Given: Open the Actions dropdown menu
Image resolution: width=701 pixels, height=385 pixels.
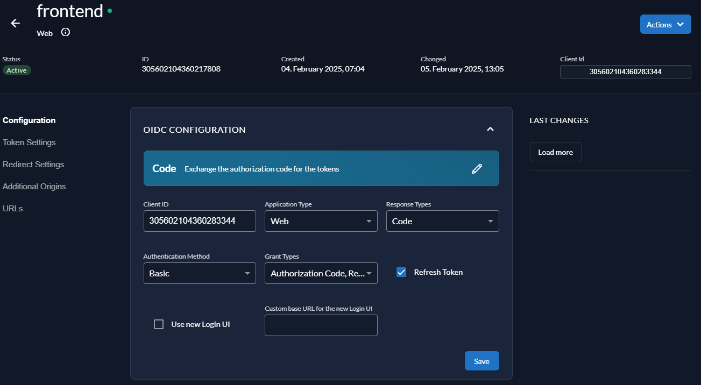Looking at the screenshot, I should [665, 24].
